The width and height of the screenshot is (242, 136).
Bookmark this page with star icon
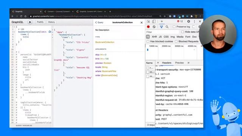coord(165,16)
